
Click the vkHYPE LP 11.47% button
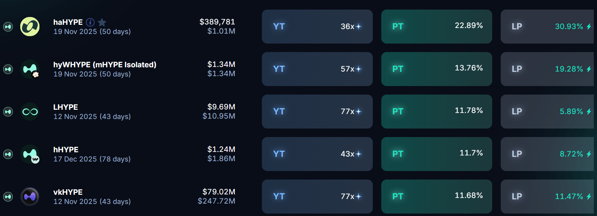(547, 197)
